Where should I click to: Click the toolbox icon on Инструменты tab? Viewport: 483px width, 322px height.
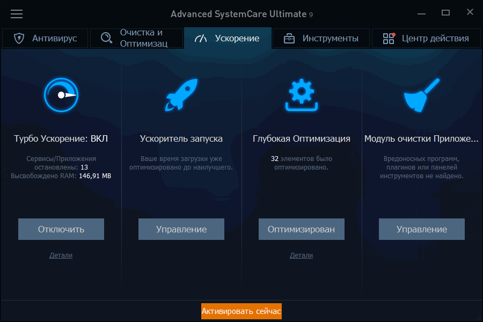coord(289,38)
